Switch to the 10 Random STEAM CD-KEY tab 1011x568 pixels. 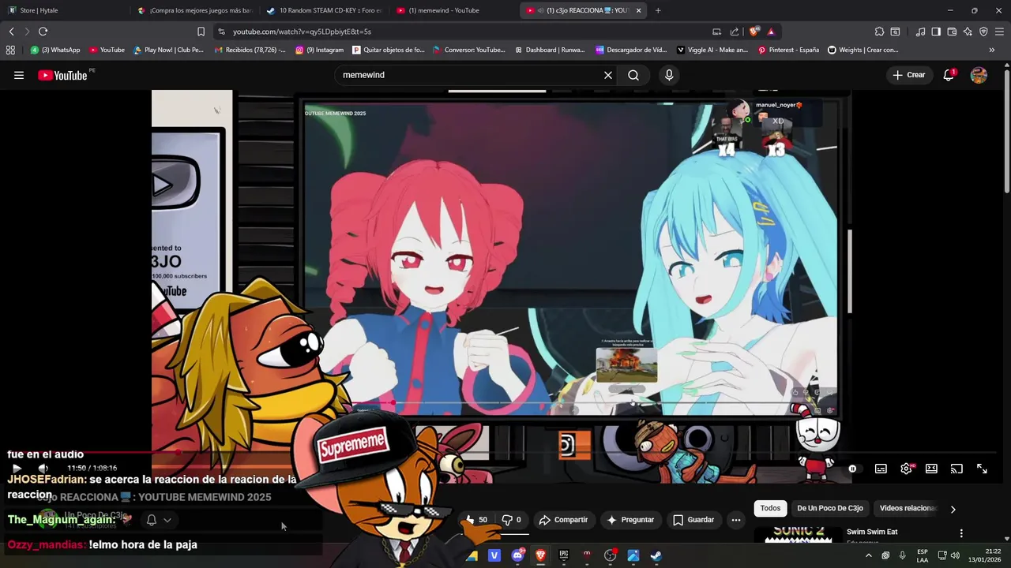click(323, 10)
